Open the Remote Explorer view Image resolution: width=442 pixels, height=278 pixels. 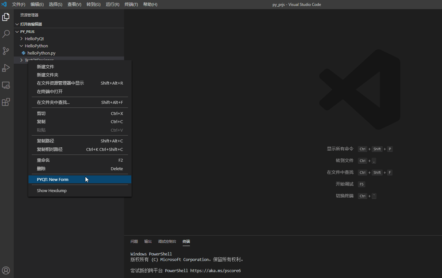pos(6,85)
